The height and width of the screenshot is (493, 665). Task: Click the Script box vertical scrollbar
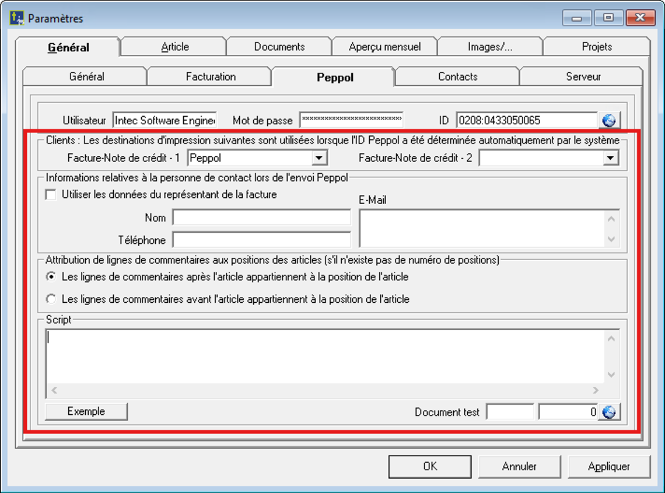click(611, 356)
